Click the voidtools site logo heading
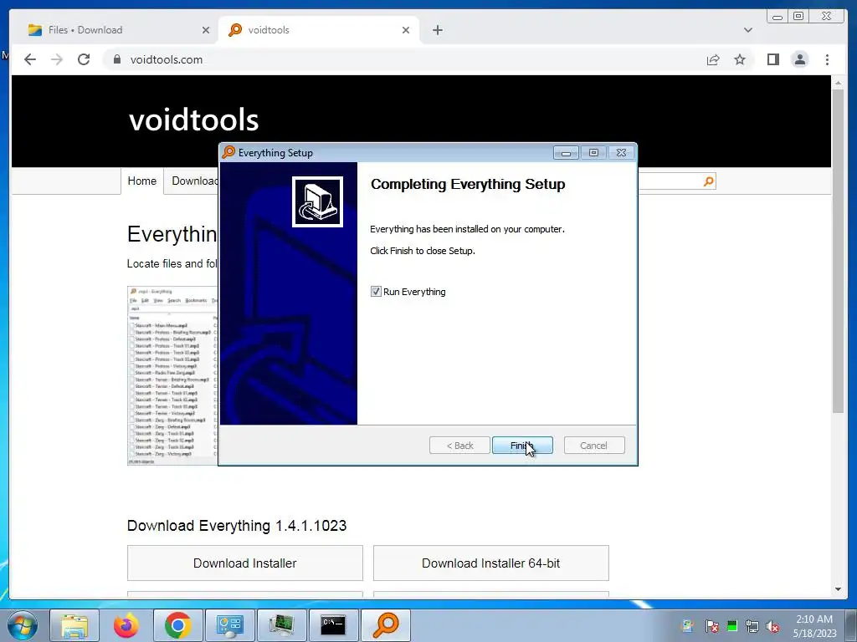Image resolution: width=857 pixels, height=642 pixels. click(x=193, y=120)
